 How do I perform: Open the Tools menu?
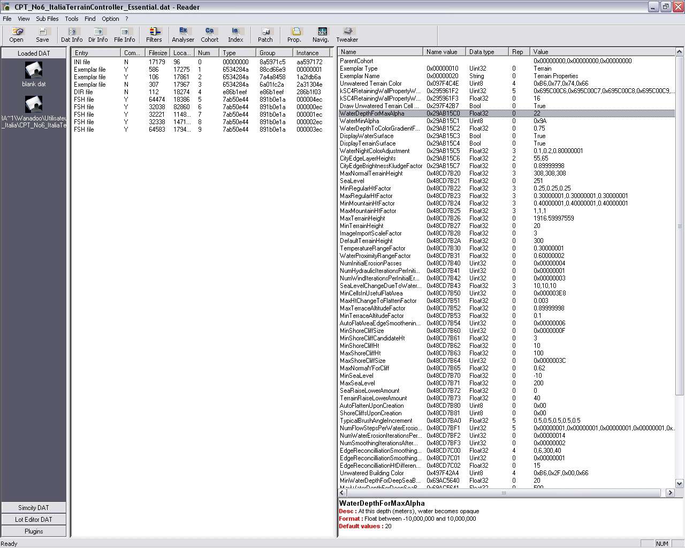point(72,19)
